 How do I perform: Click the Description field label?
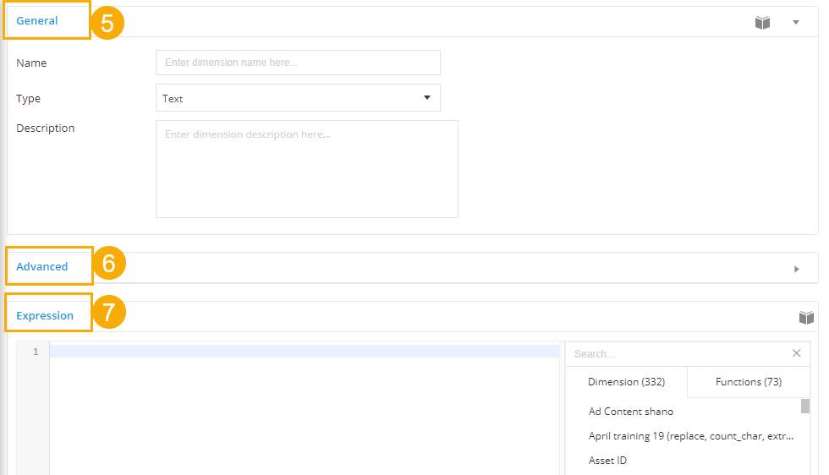(46, 128)
